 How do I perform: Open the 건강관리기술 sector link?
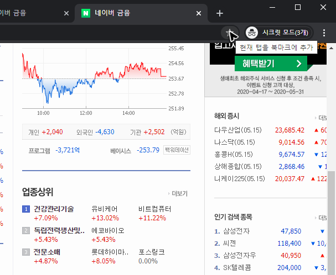point(54,209)
